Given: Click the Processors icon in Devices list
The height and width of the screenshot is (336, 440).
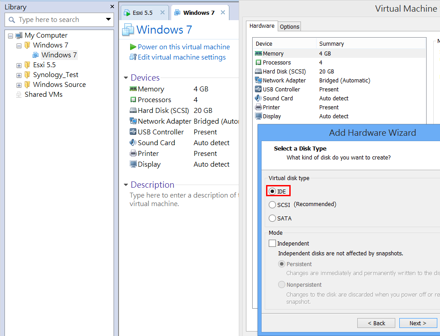Looking at the screenshot, I should click(133, 99).
